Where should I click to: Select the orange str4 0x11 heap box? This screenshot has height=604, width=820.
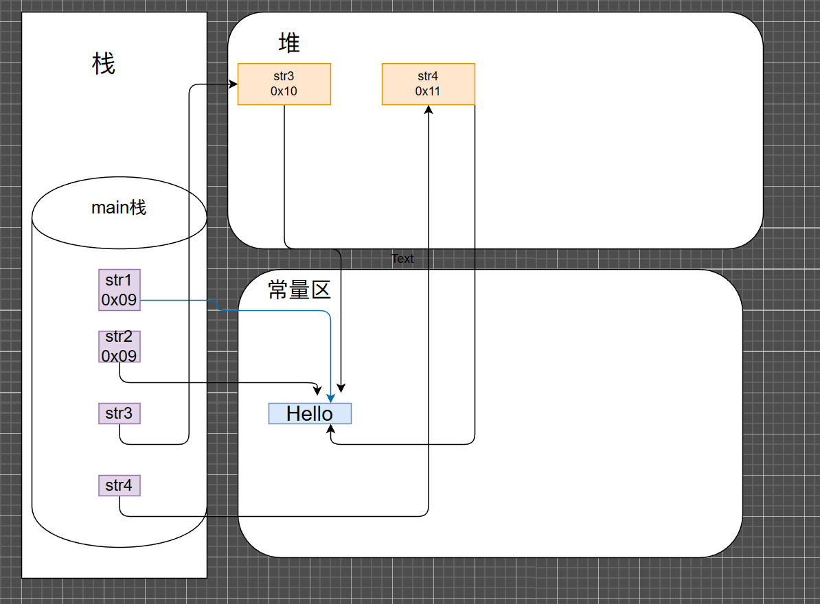[x=428, y=84]
